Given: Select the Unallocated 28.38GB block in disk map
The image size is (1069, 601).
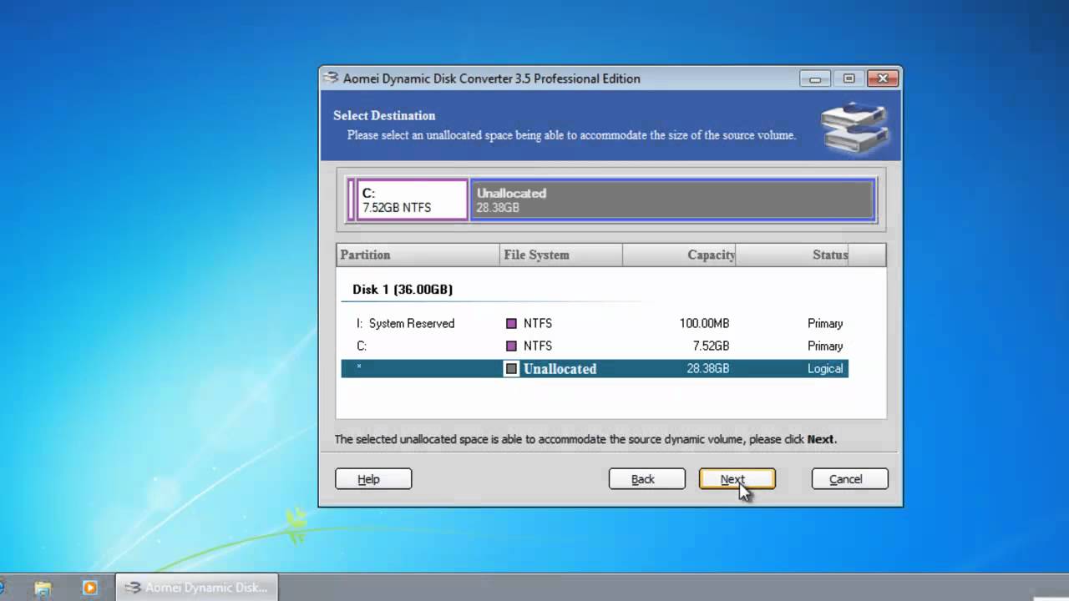Looking at the screenshot, I should (x=672, y=200).
